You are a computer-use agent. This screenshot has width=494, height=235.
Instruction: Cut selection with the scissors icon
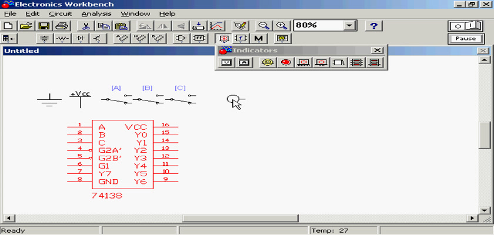[85, 26]
